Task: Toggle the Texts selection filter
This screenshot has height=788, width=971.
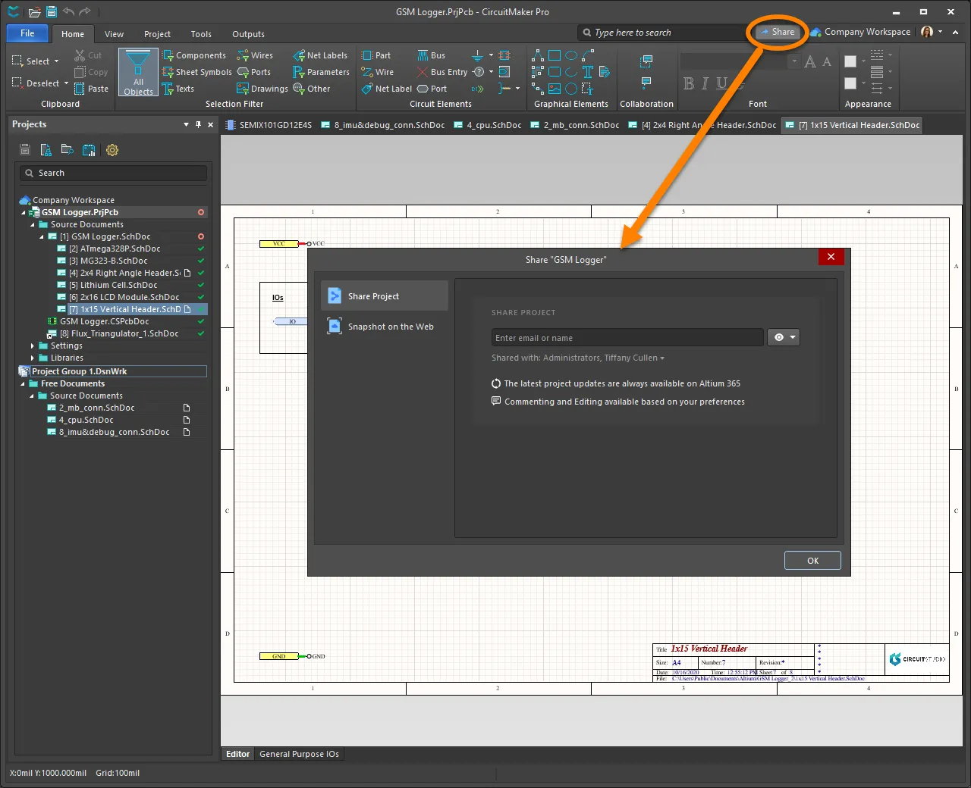Action: pos(178,89)
